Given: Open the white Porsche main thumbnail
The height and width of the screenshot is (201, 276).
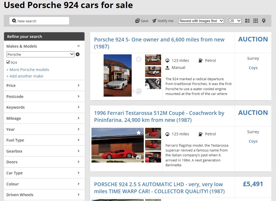Looking at the screenshot, I should coord(118,75).
